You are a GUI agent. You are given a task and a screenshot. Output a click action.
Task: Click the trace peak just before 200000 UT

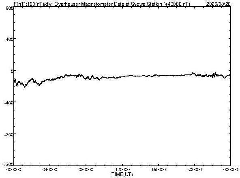pyautogui.click(x=193, y=73)
